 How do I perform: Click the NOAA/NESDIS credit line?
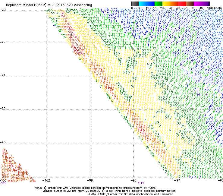click(130, 194)
